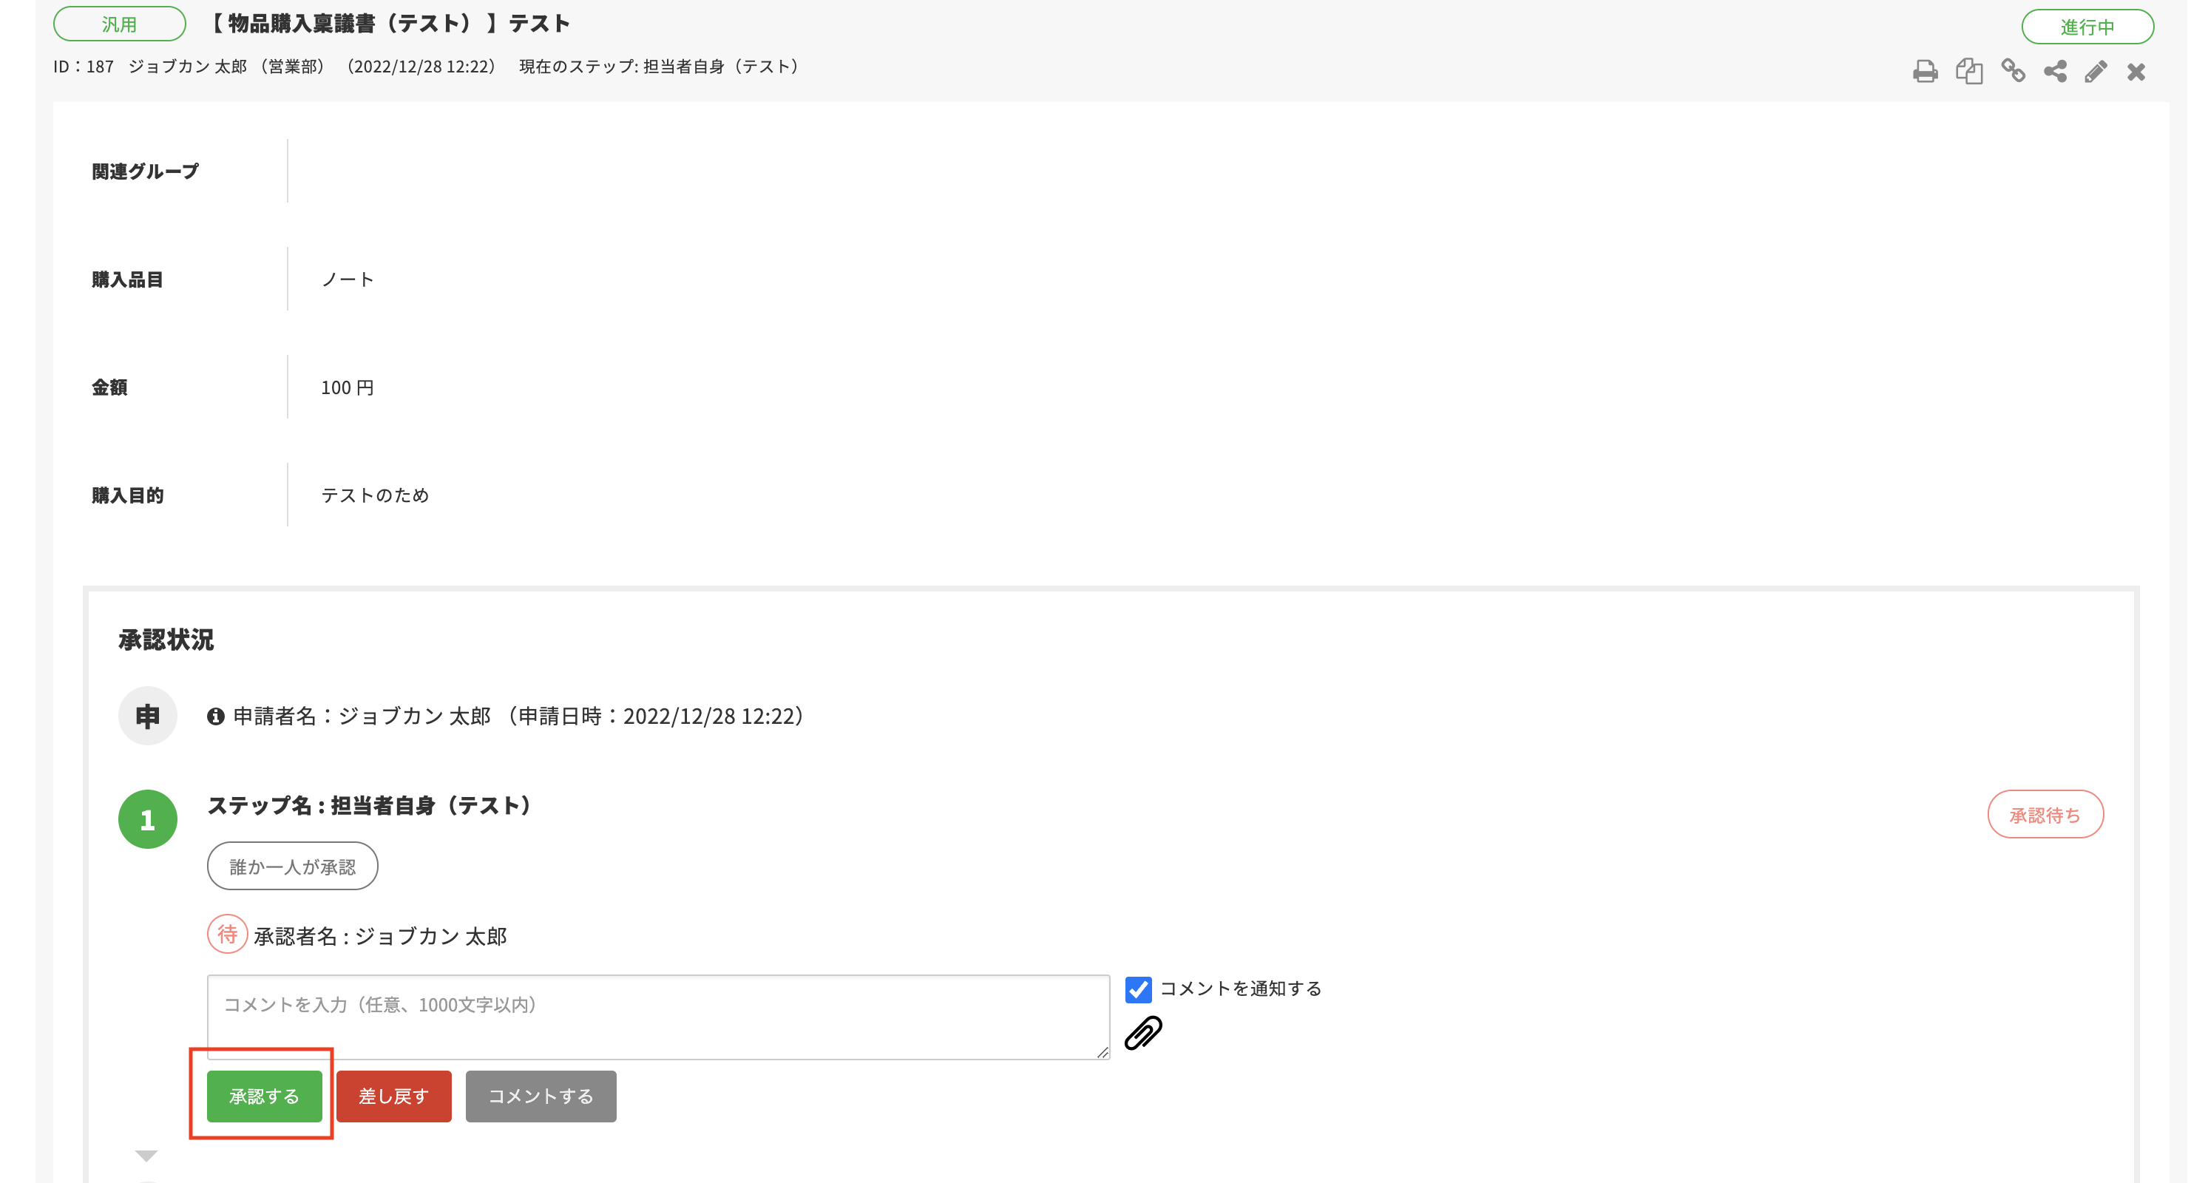Click the info icon beside 申請者名
Screen dimensions: 2205x1183
[216, 716]
